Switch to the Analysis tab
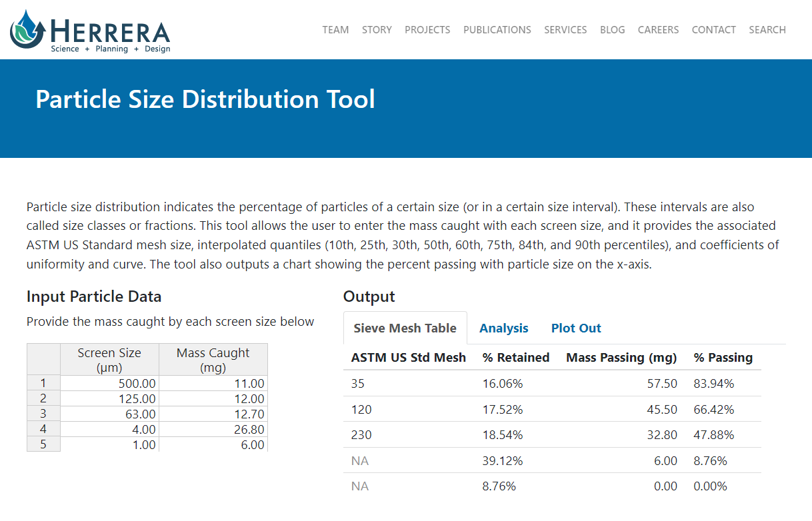Image resolution: width=812 pixels, height=521 pixels. pyautogui.click(x=503, y=328)
